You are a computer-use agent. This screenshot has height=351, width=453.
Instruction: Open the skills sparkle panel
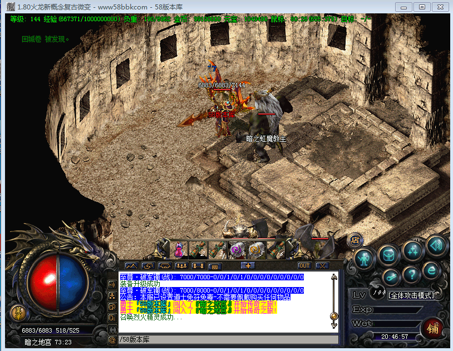pos(412,250)
